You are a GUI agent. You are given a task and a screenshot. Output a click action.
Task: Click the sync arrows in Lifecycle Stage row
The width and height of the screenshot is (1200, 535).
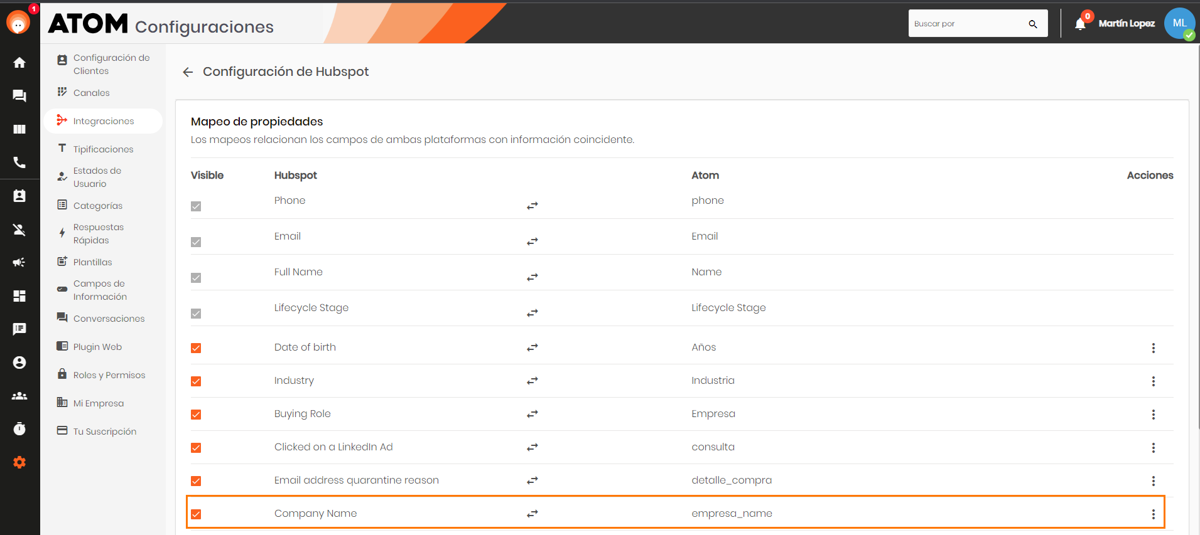click(x=532, y=313)
